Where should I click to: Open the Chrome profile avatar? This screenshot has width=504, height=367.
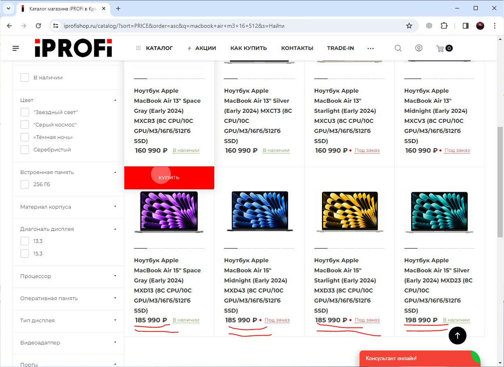[x=480, y=26]
